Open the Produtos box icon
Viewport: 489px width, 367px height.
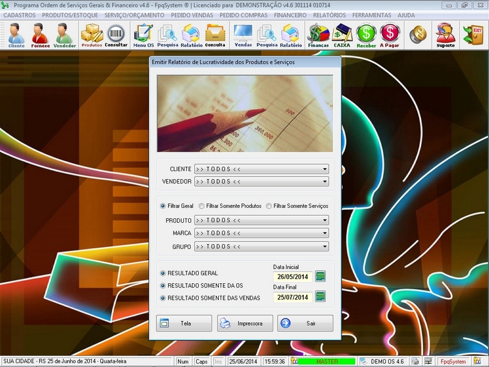tap(92, 35)
